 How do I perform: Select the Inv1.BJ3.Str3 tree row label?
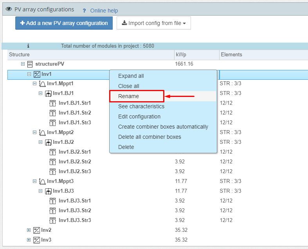point(75,220)
